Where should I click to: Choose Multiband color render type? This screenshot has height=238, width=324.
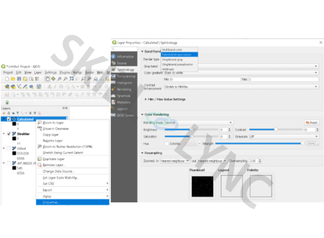[180, 50]
